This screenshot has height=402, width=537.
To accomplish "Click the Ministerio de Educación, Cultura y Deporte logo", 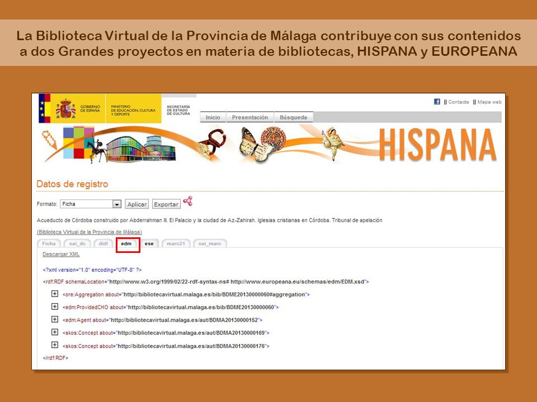I will click(133, 110).
